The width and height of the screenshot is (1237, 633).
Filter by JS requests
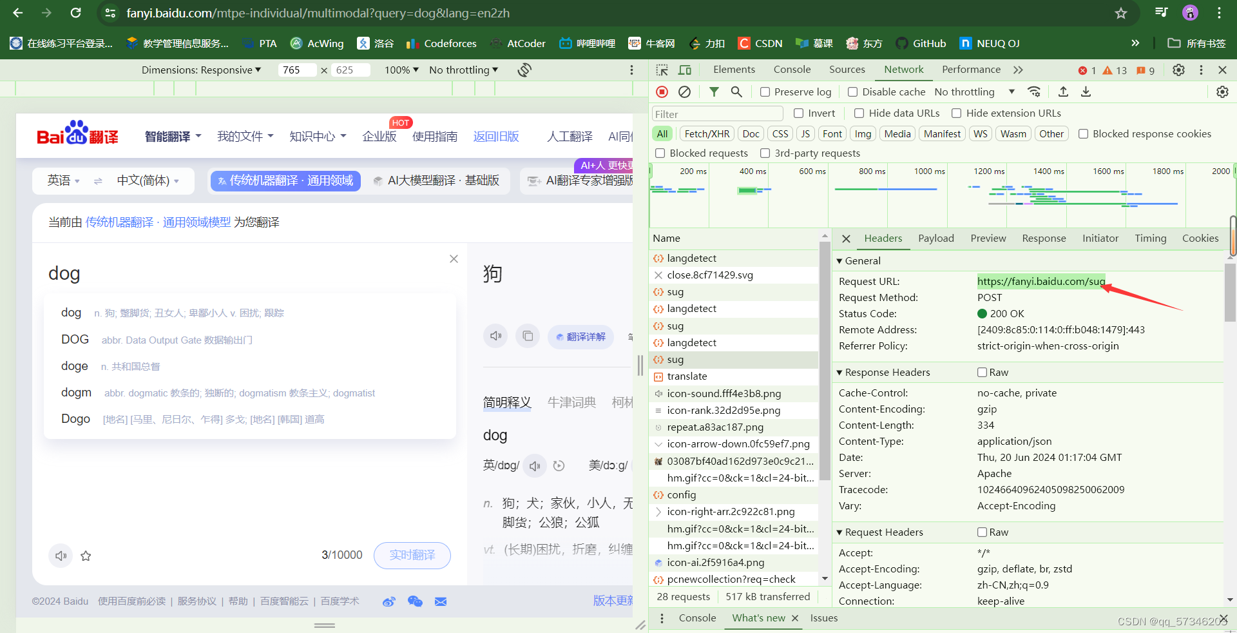pyautogui.click(x=805, y=134)
